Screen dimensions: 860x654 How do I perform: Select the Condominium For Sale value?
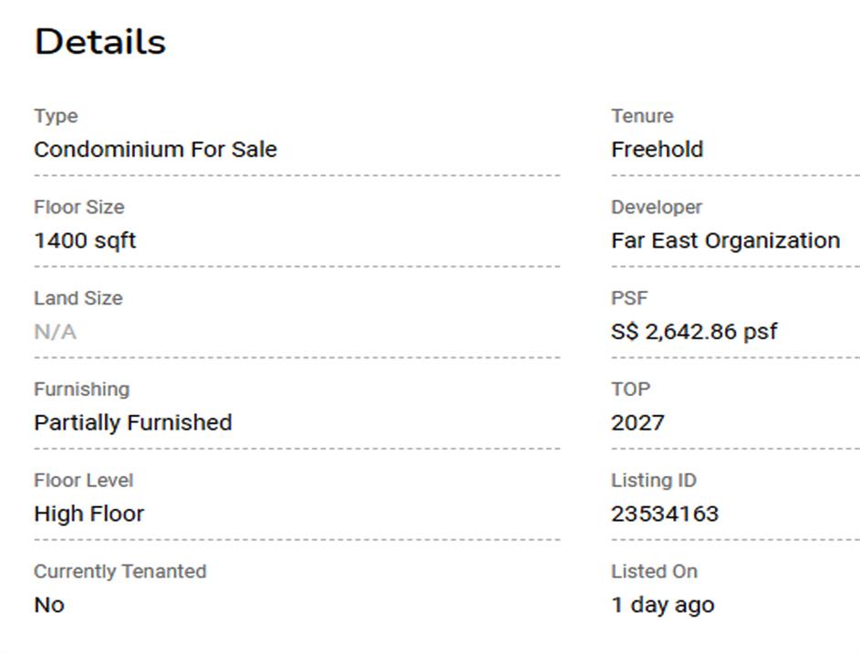click(155, 150)
